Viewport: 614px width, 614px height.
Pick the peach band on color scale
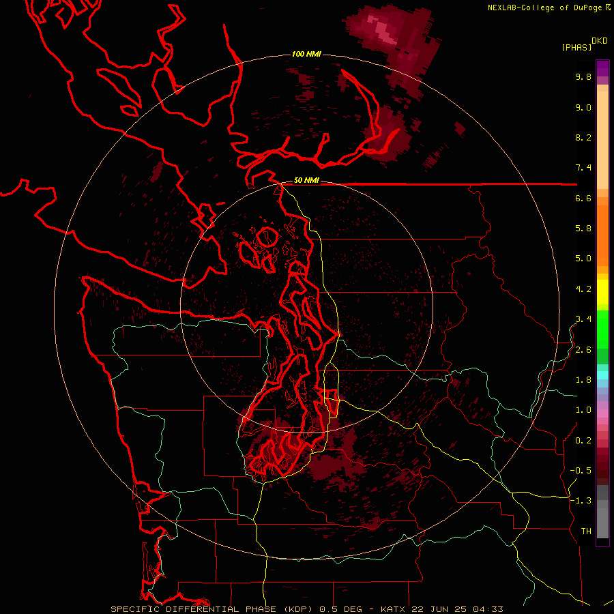602,140
